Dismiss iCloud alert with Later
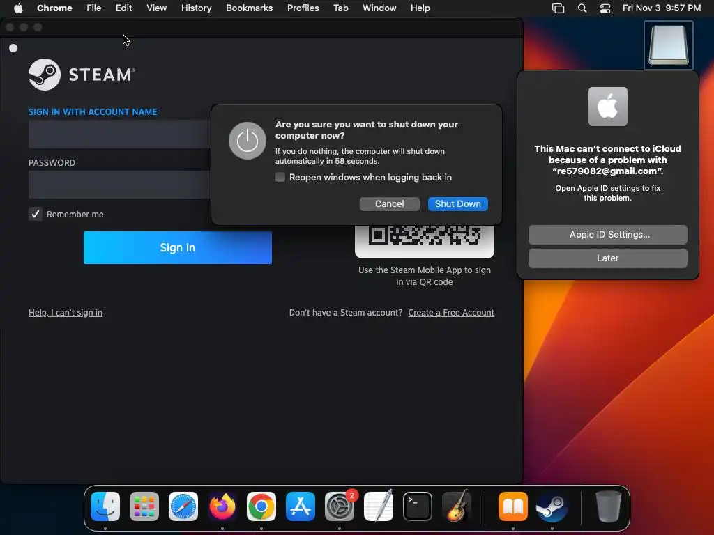This screenshot has height=535, width=714. 607,258
